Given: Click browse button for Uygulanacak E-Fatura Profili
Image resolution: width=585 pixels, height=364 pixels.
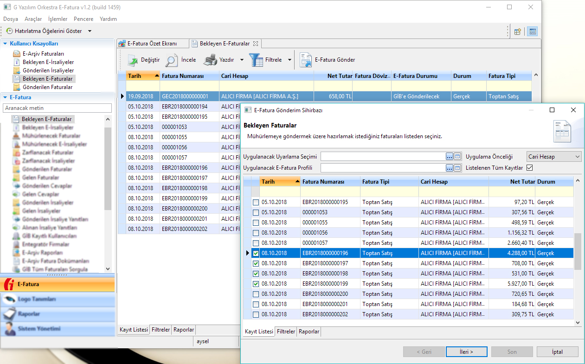Looking at the screenshot, I should [x=449, y=168].
